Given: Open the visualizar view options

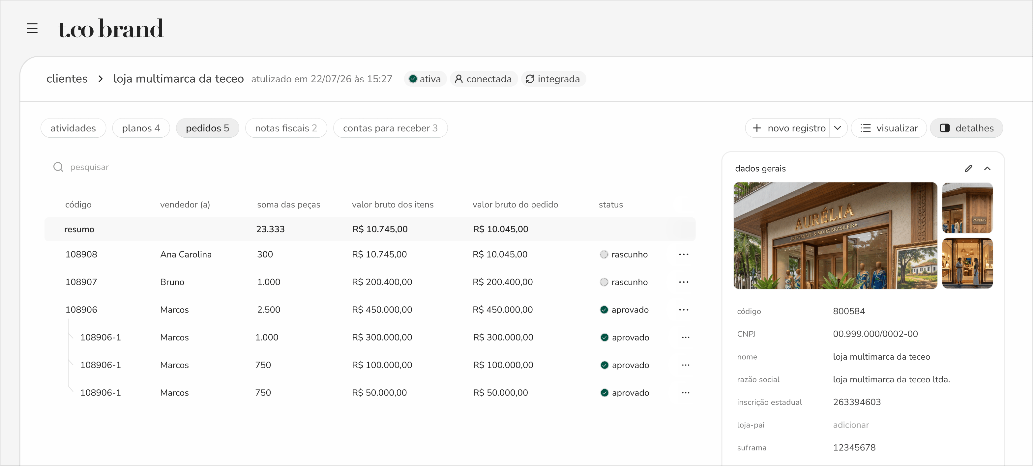Looking at the screenshot, I should point(889,128).
